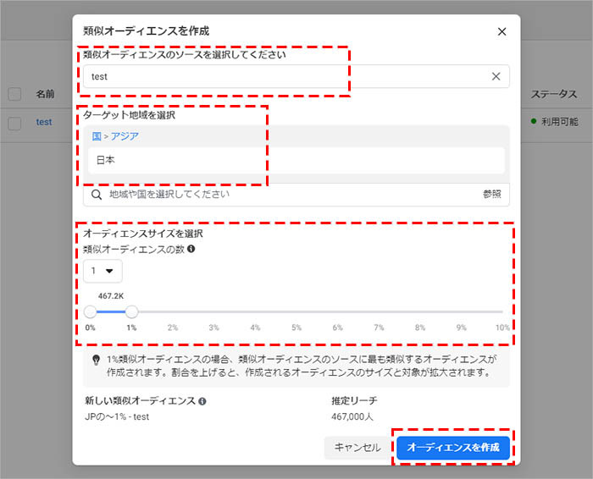Click the 5% mark on the slider track
This screenshot has width=593, height=479.
[296, 311]
